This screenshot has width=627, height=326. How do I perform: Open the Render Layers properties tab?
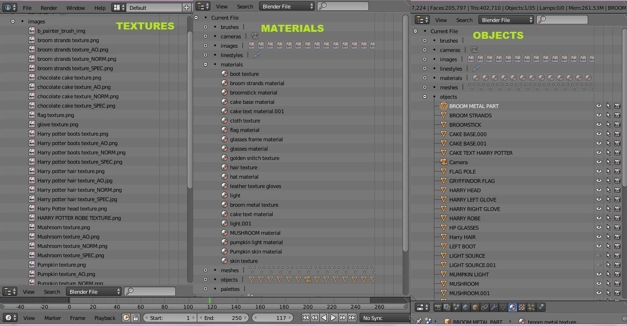pyautogui.click(x=447, y=307)
